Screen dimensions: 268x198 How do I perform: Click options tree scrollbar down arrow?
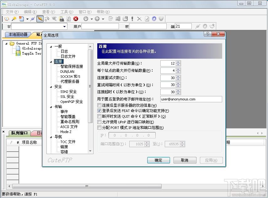point(90,151)
